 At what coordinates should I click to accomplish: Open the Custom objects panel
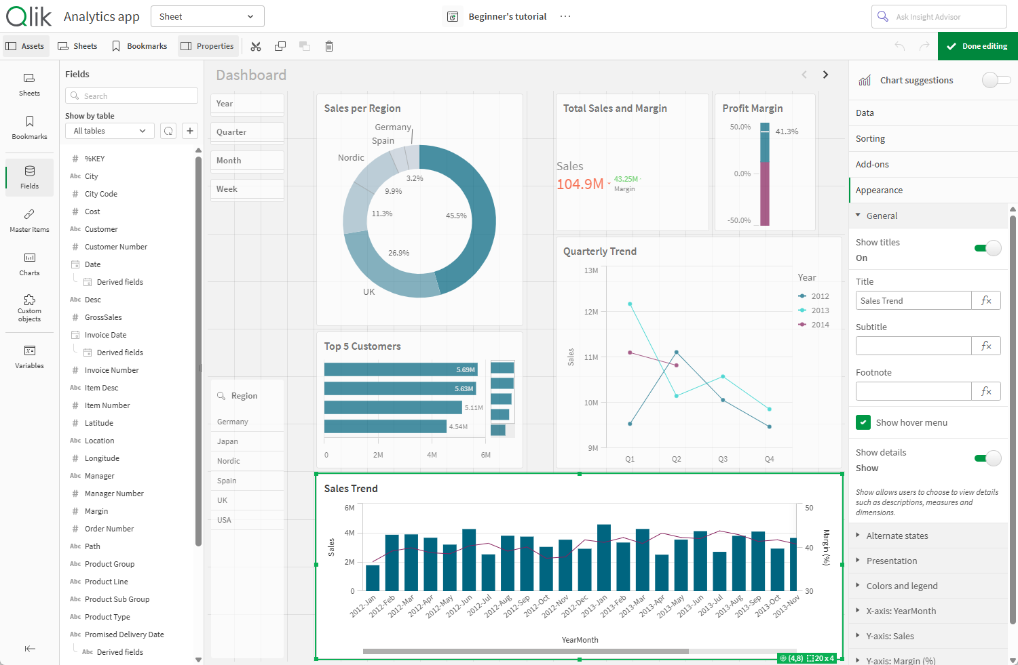[x=29, y=308]
